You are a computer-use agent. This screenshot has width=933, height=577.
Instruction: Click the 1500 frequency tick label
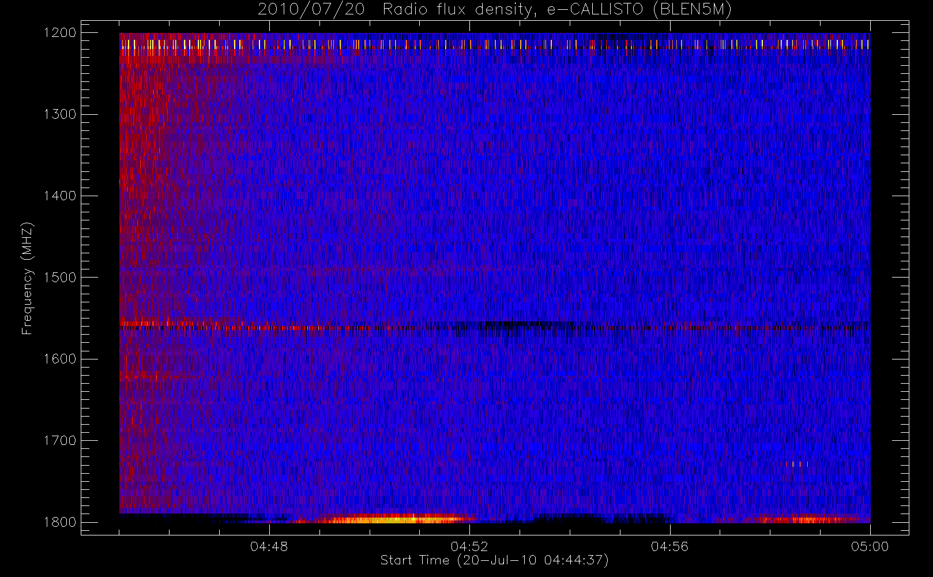tap(60, 278)
